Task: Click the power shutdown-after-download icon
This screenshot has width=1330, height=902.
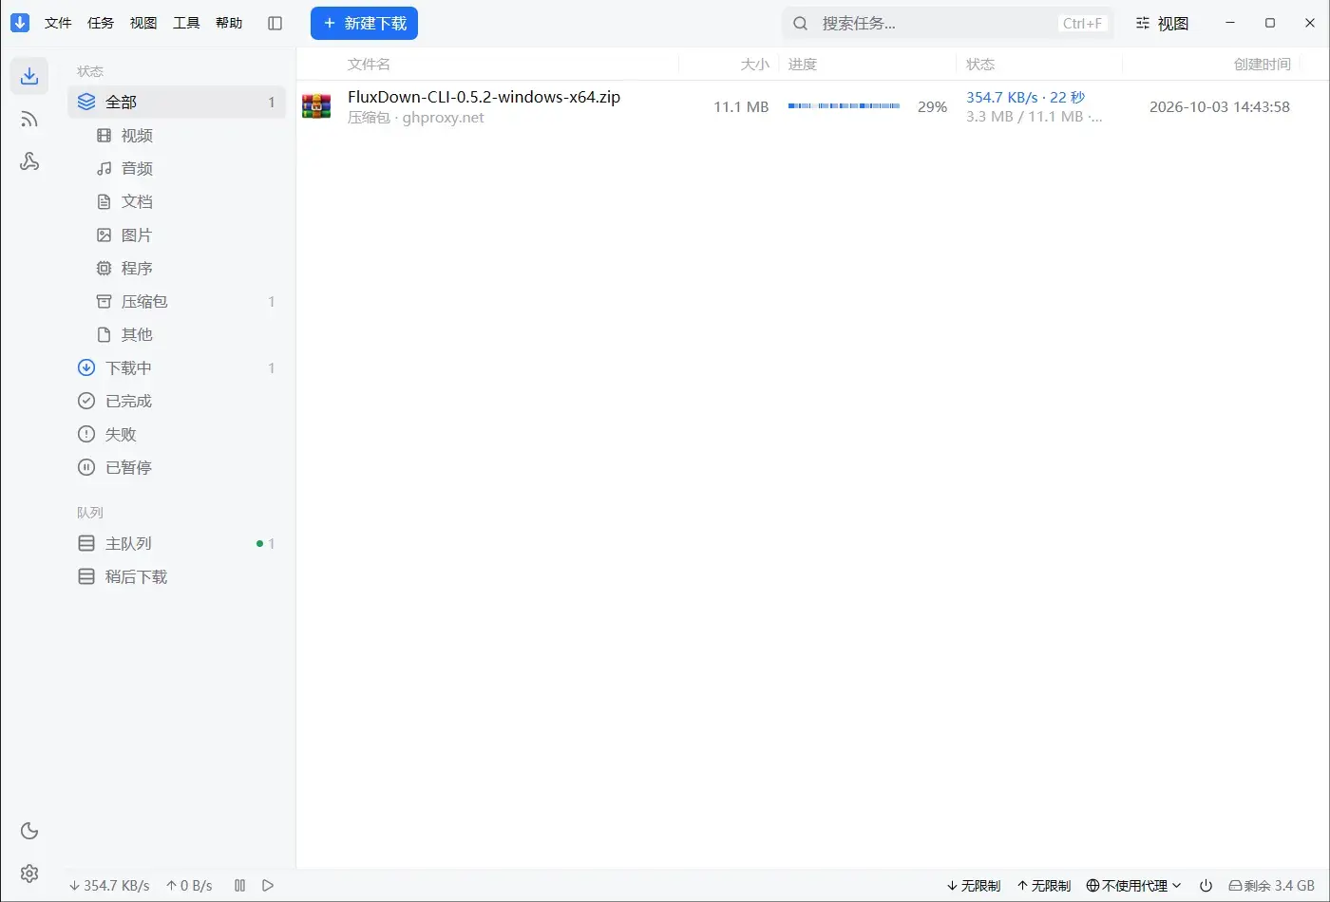Action: [1206, 885]
